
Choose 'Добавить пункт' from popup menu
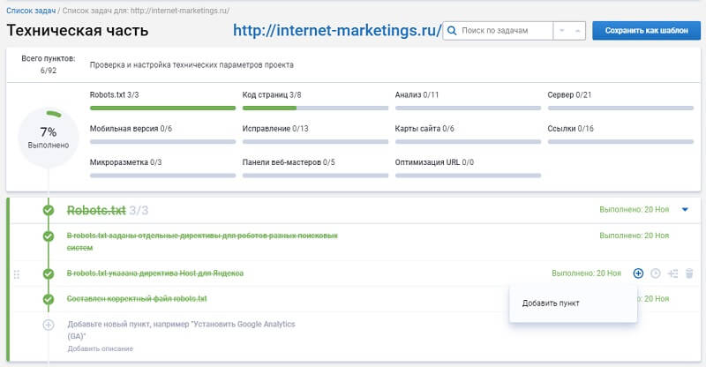click(551, 303)
